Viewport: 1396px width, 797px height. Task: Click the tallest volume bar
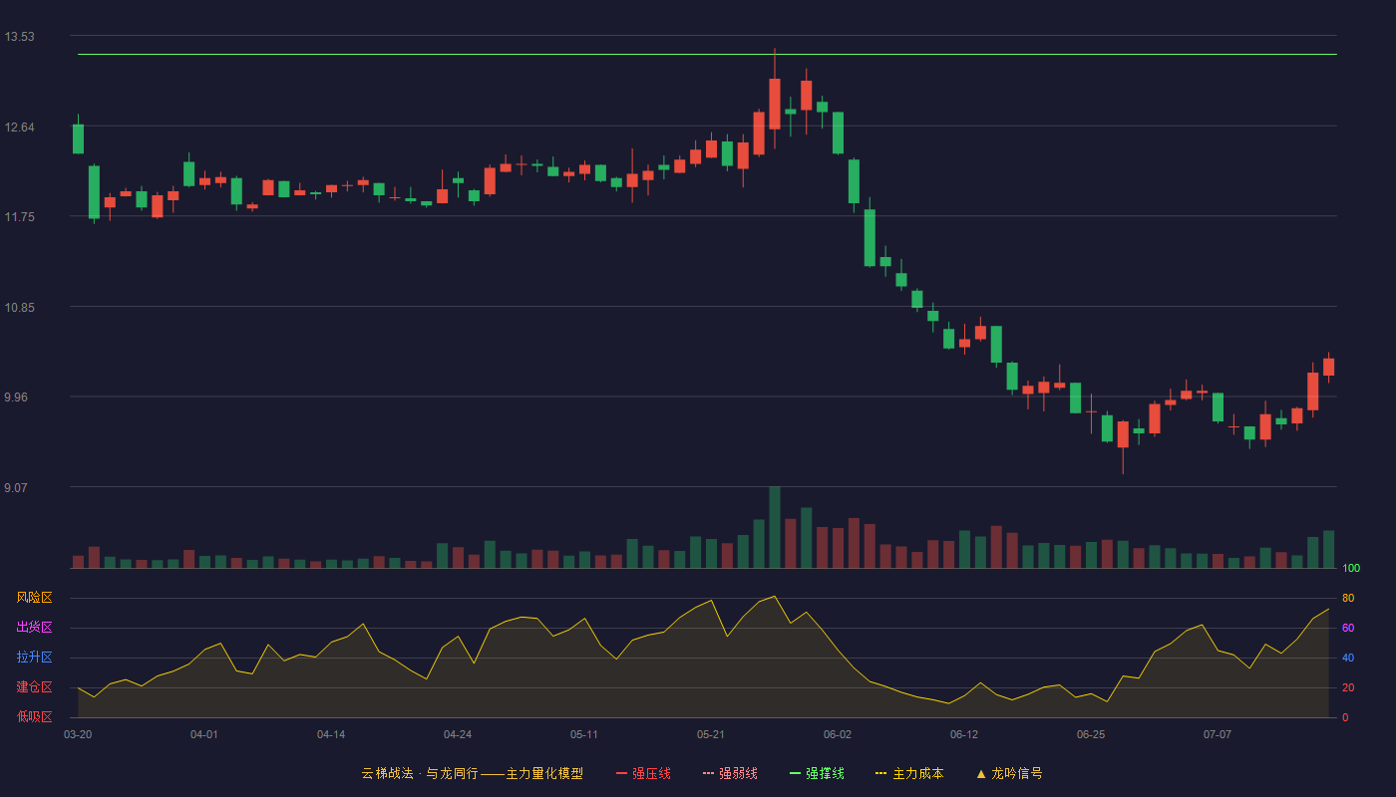click(x=775, y=527)
